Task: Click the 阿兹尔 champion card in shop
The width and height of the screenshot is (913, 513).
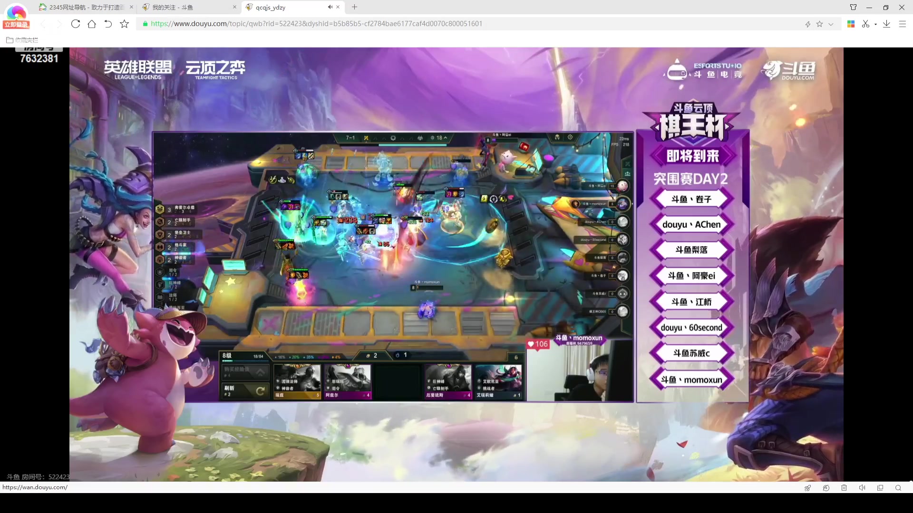Action: 348,381
